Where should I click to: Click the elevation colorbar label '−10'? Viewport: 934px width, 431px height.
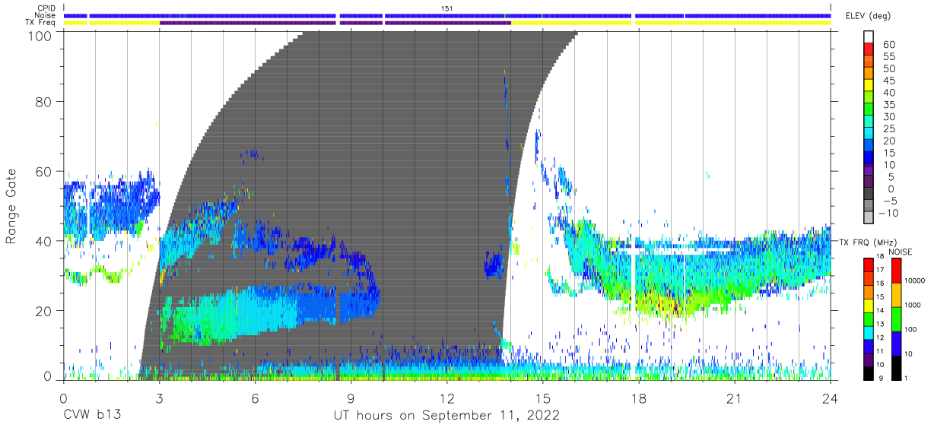coord(887,213)
